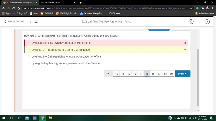
Task: Jump to question 18
Action: 165,74
